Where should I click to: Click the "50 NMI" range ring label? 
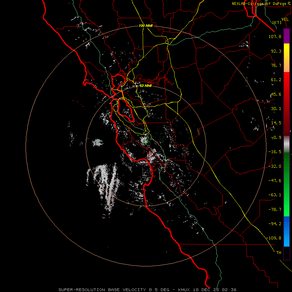[146, 86]
